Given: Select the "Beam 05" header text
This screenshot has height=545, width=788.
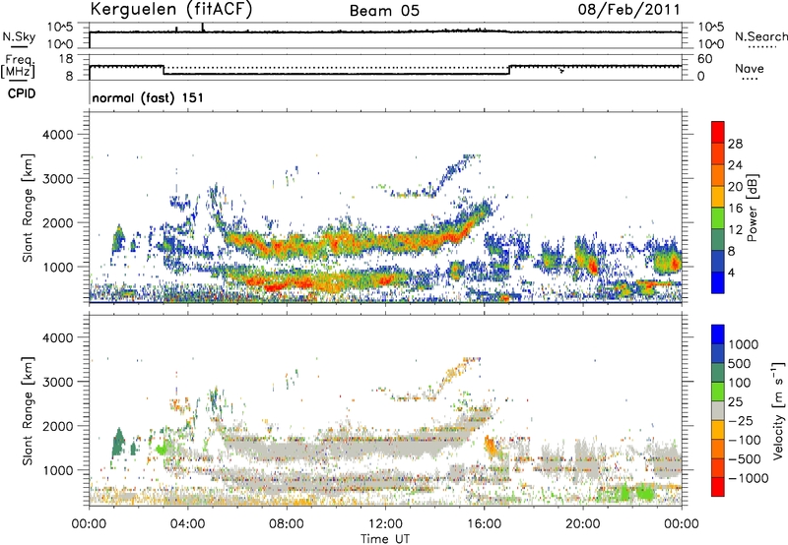Looking at the screenshot, I should point(384,11).
